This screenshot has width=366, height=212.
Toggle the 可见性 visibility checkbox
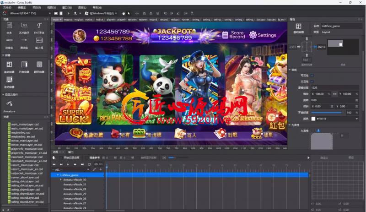[x=312, y=76]
